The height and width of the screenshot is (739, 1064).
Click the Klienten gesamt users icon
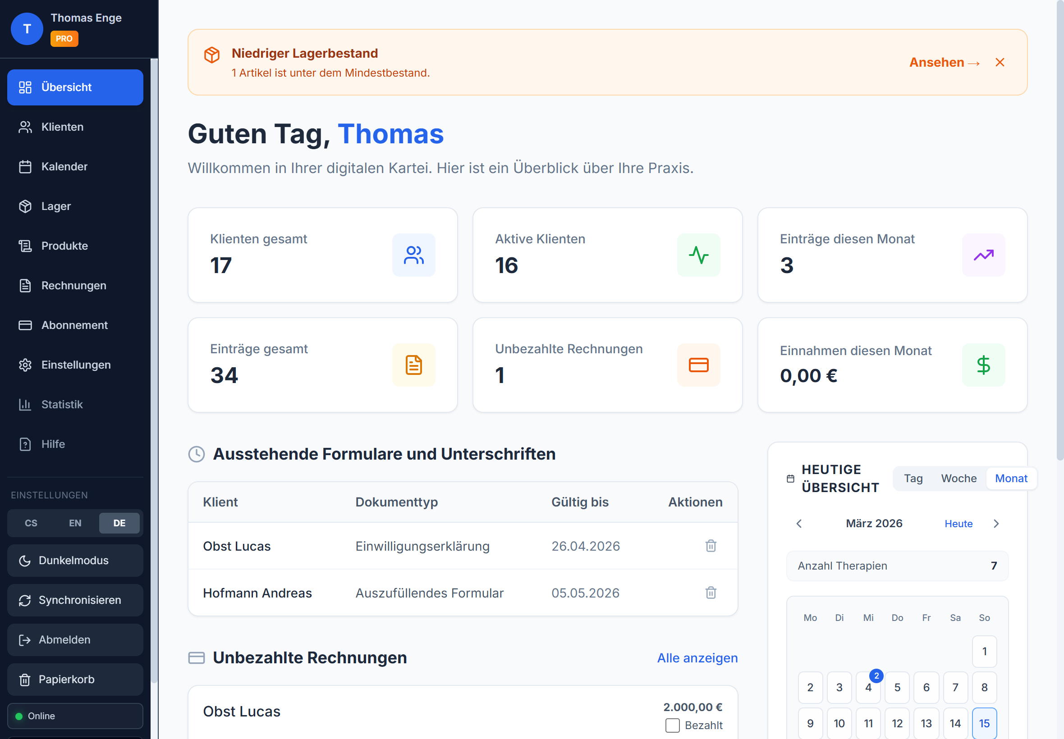coord(413,255)
